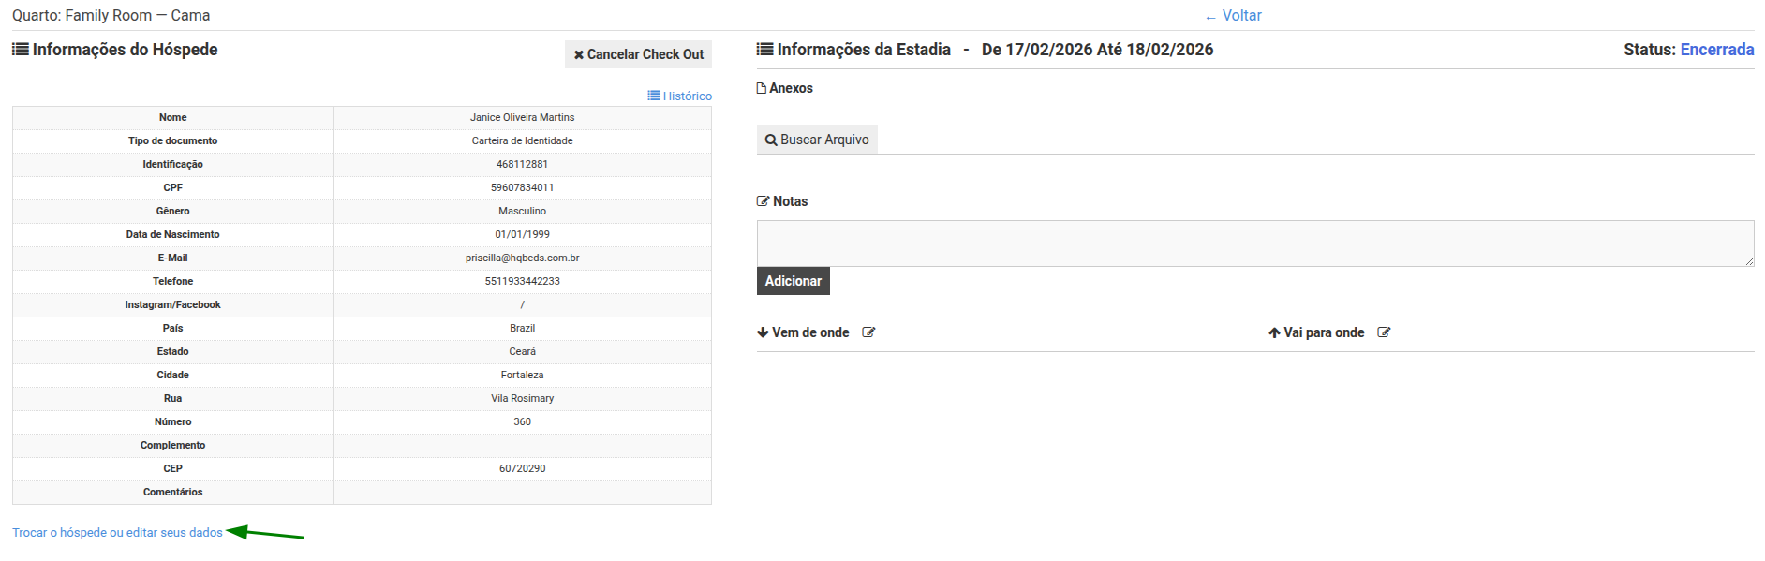Click the resize handle of Notas textarea

point(1749,262)
